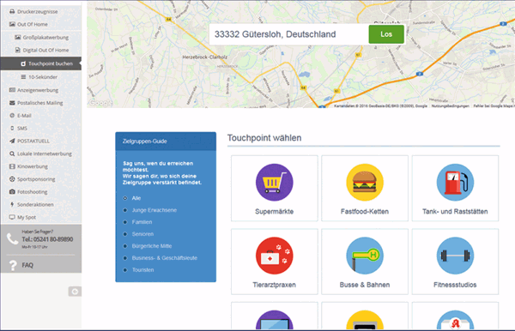515x331 pixels.
Task: Open the Sportsponsoring sidebar link
Action: tap(36, 179)
